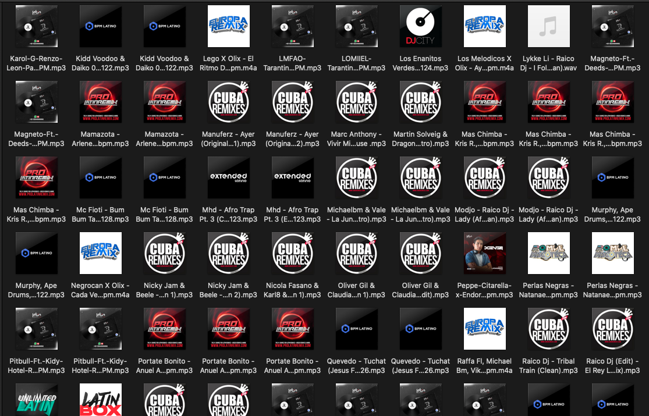Select the Lego X Olix Europa Remix icon

point(229,26)
